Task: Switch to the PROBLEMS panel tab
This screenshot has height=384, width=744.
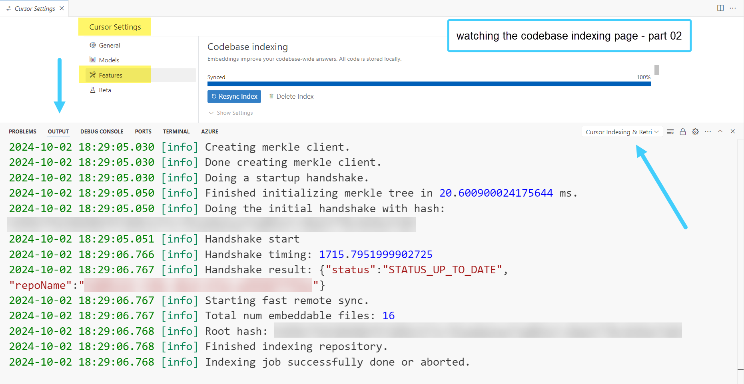Action: click(x=22, y=131)
